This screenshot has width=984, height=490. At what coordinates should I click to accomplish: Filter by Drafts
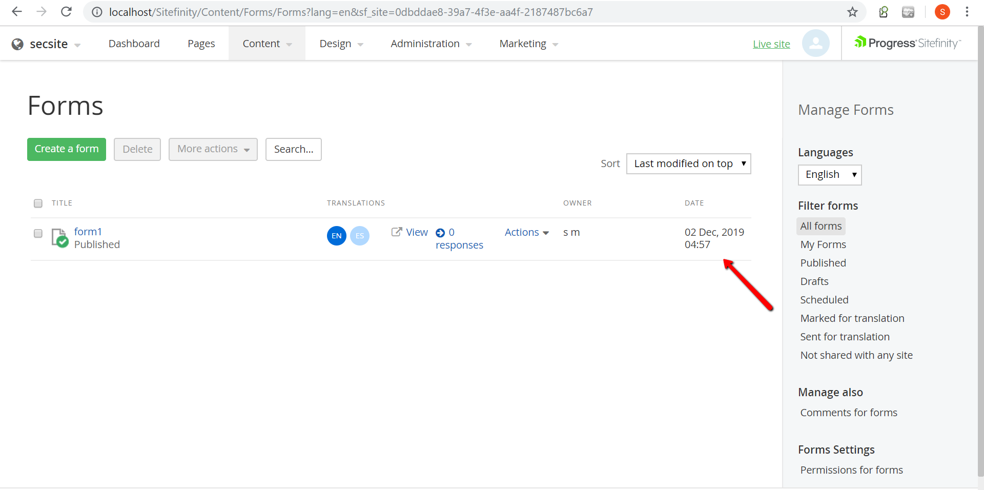[814, 281]
